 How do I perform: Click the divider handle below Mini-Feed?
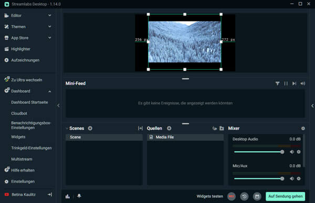click(185, 124)
